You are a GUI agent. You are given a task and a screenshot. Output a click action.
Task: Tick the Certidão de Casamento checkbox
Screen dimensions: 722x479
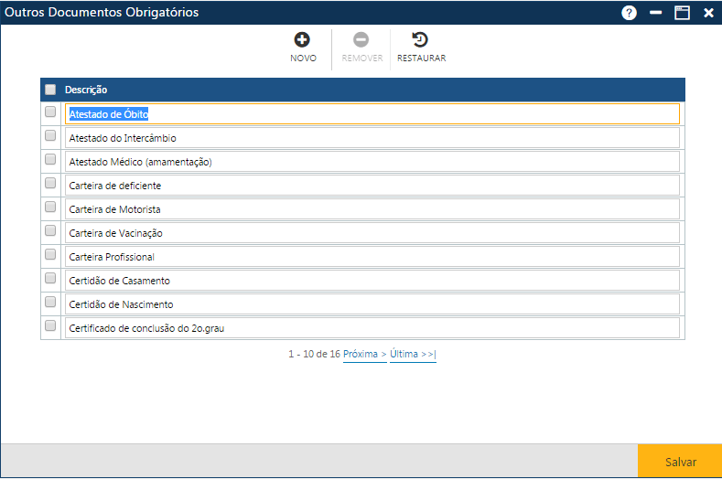50,278
